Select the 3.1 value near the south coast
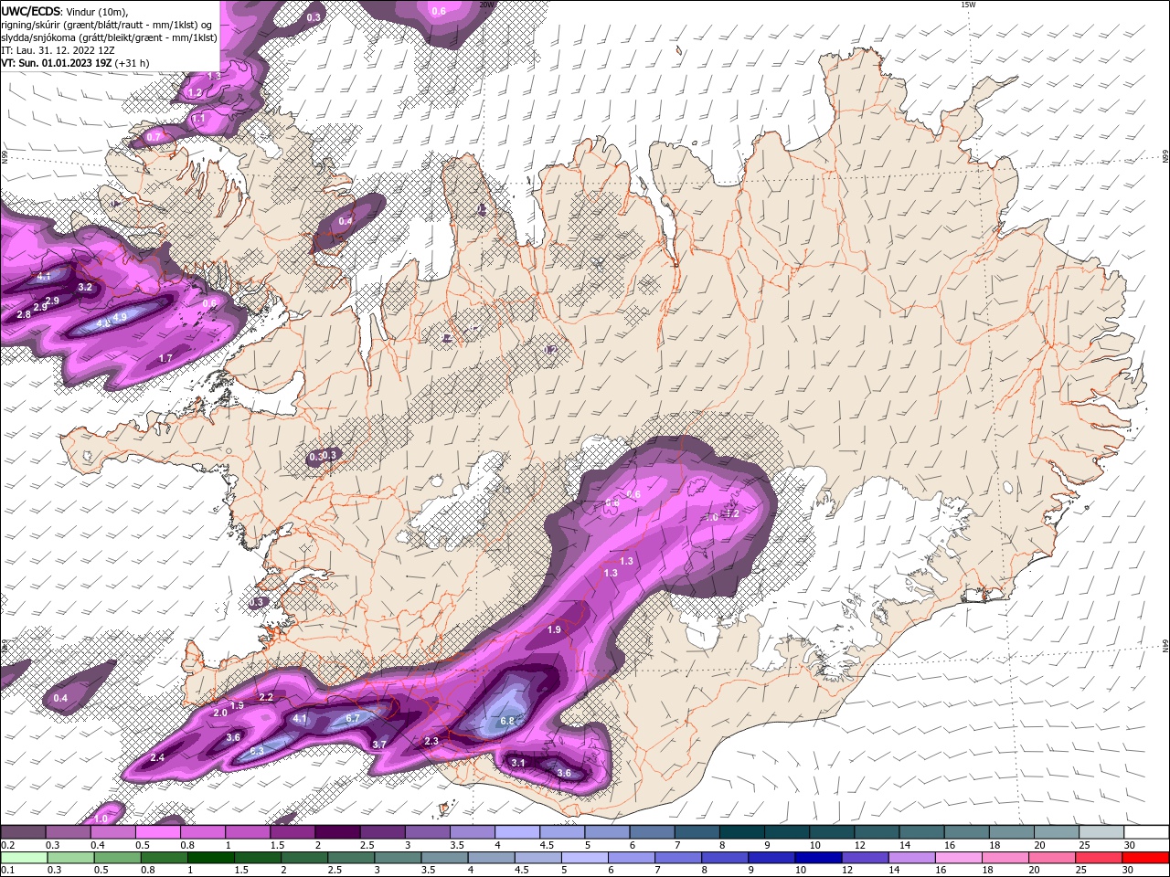Image resolution: width=1170 pixels, height=877 pixels. pyautogui.click(x=518, y=763)
